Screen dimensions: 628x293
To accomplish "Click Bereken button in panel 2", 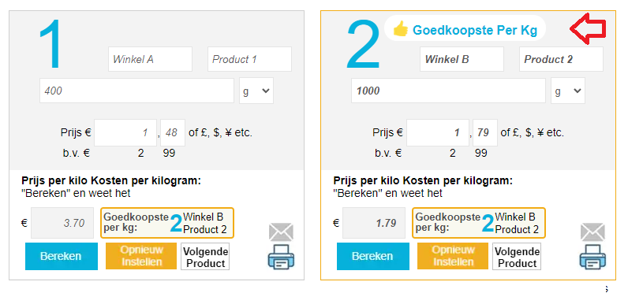I will [373, 256].
